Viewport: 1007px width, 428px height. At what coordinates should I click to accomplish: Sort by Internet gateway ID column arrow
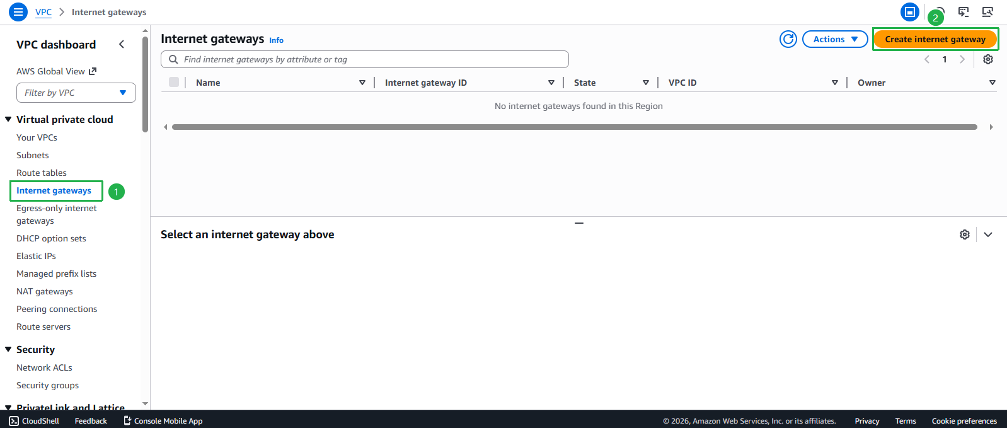[551, 83]
